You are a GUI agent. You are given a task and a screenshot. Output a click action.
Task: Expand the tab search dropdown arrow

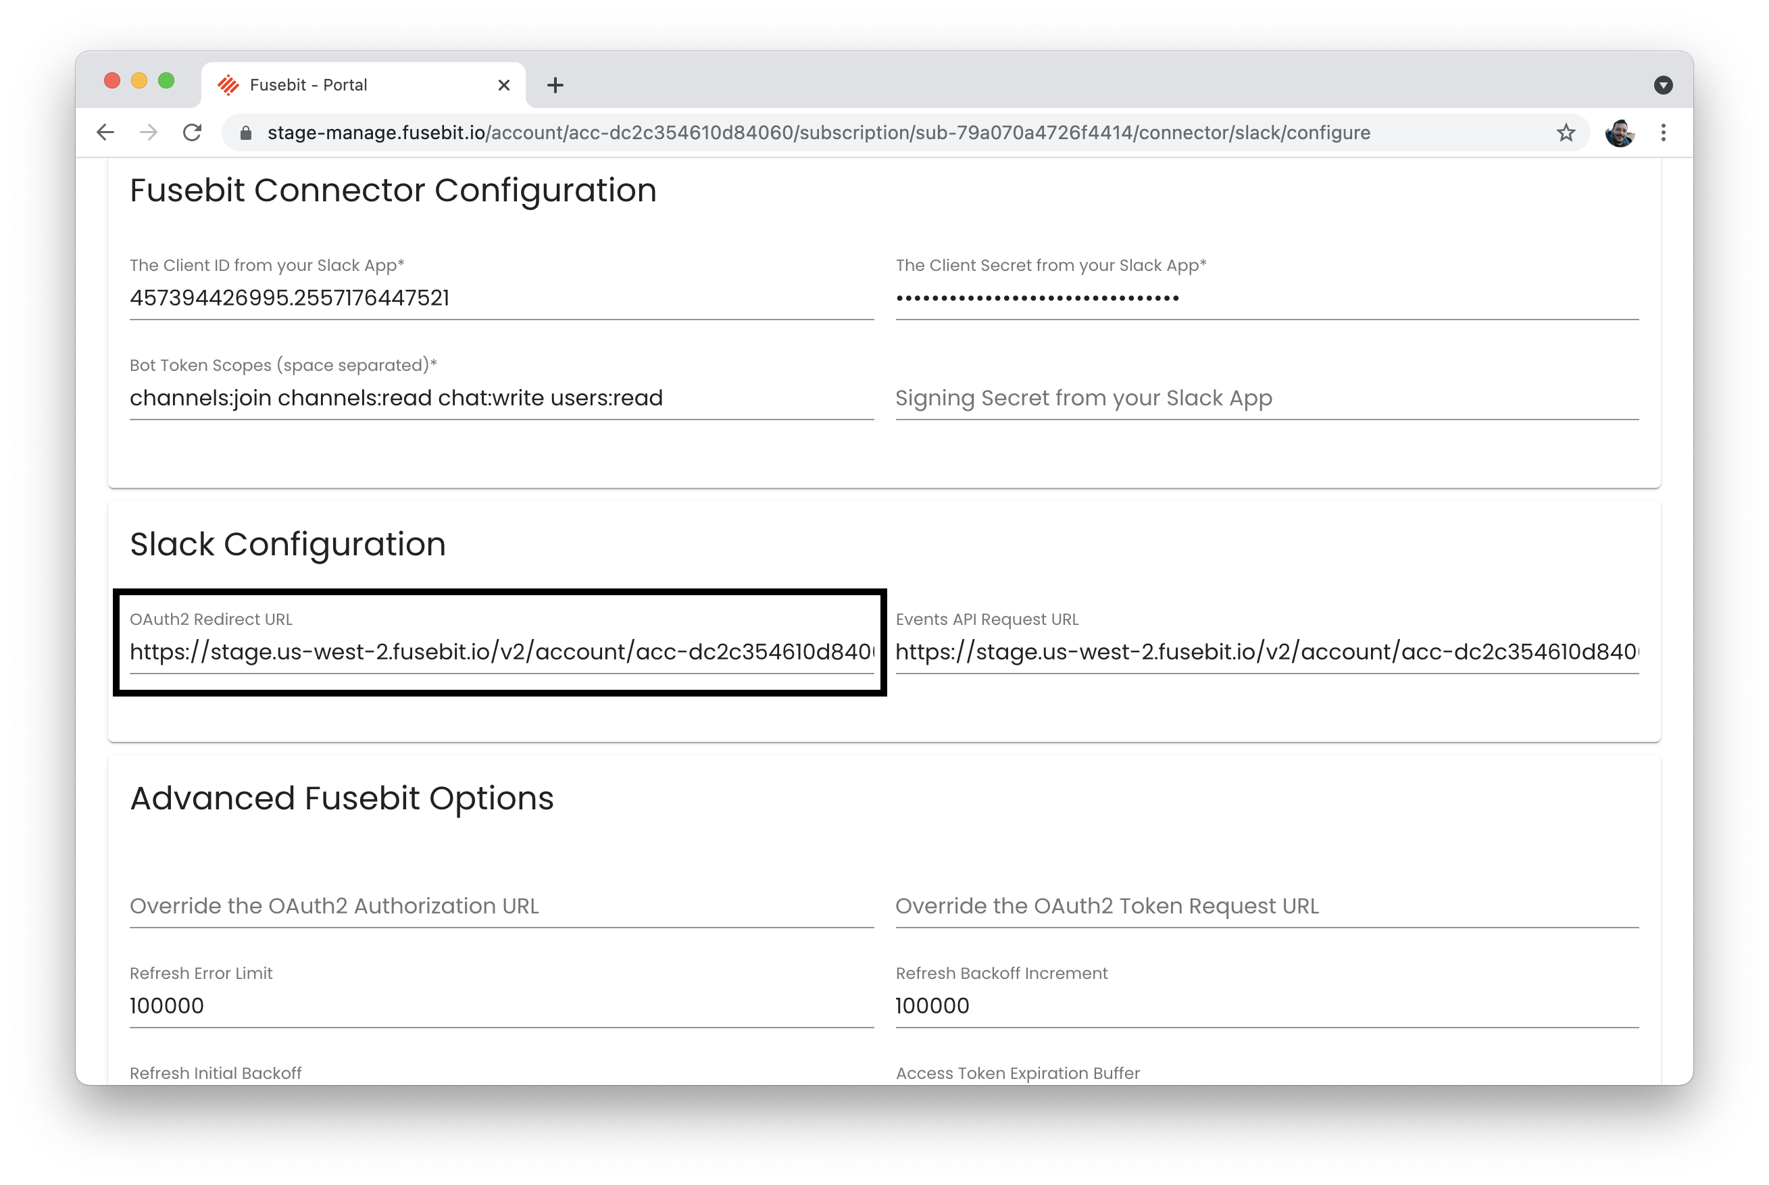point(1662,85)
